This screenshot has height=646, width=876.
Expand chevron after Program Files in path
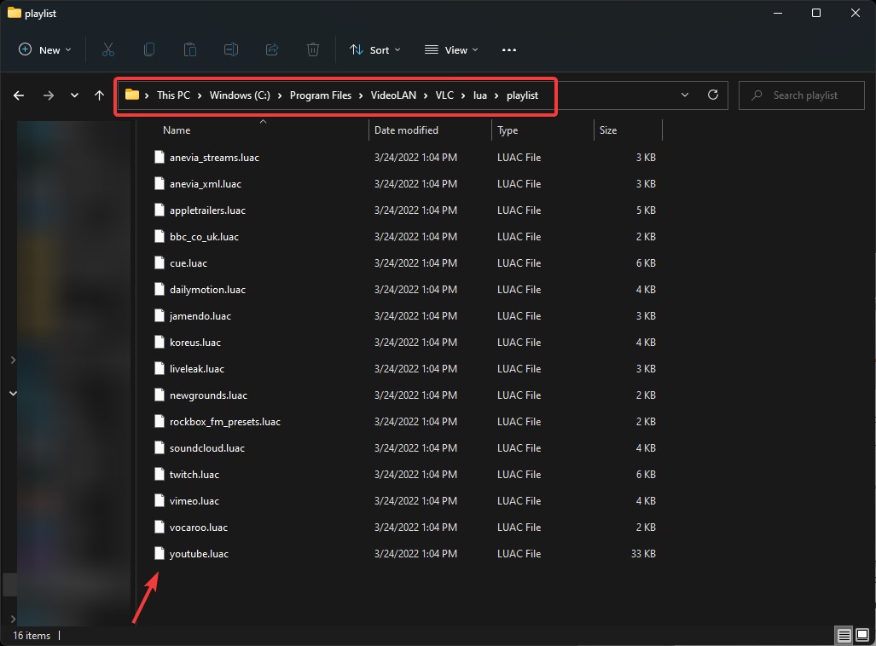pyautogui.click(x=361, y=95)
